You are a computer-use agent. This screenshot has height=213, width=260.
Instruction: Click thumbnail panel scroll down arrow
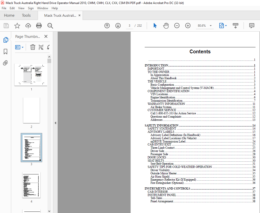tap(49, 211)
